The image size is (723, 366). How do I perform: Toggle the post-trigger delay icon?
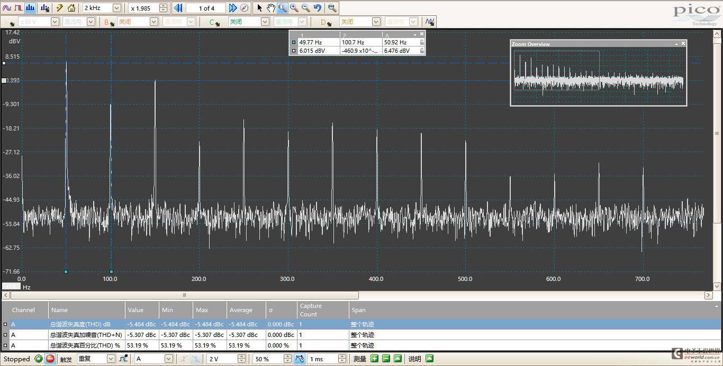(x=300, y=359)
